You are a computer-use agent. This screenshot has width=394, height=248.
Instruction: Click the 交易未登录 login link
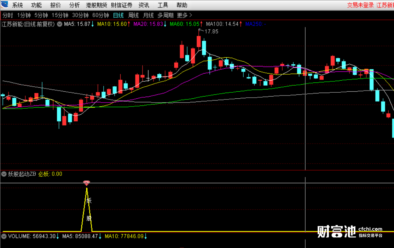point(360,5)
